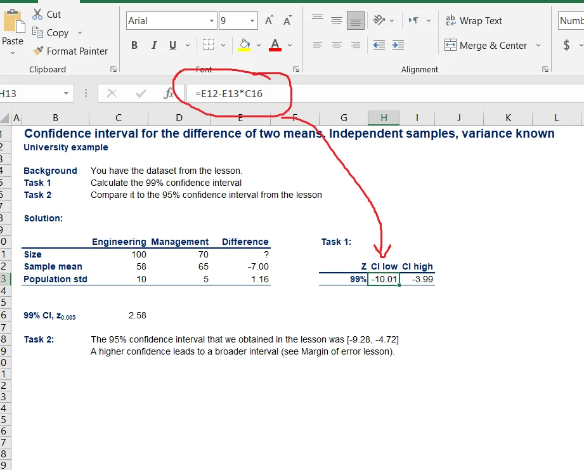584x470 pixels.
Task: Open the Name Box dropdown arrow
Action: 67,94
